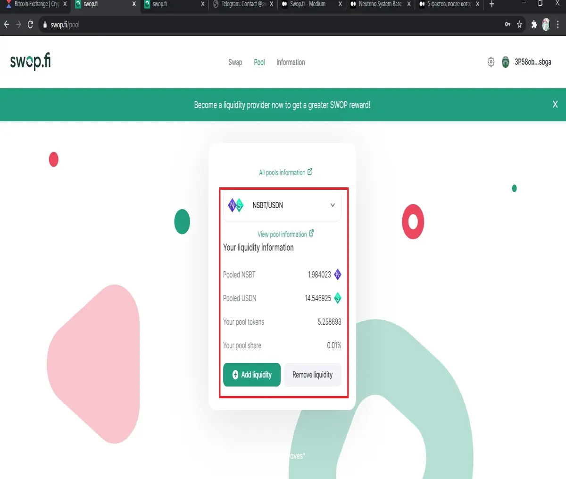
Task: Click the Your pool share label
Action: pyautogui.click(x=242, y=345)
